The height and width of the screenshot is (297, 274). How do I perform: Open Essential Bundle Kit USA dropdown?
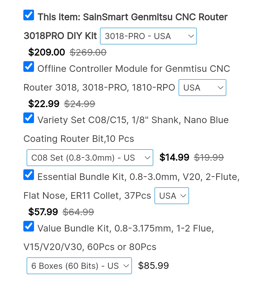(172, 196)
